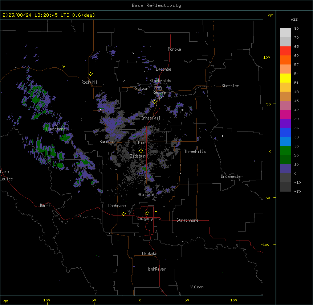Viewport: 313px width, 305px height.
Task: Select the white plus marker north of Drumheller
Action: tap(222, 136)
